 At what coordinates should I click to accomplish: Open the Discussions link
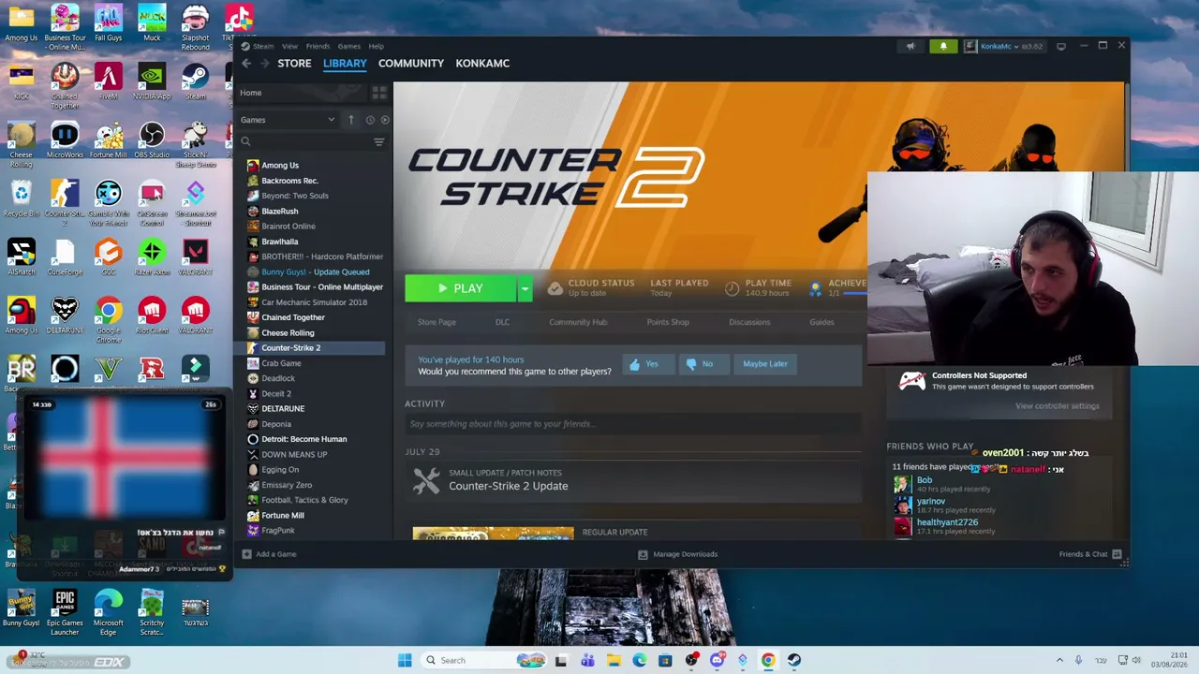[749, 322]
